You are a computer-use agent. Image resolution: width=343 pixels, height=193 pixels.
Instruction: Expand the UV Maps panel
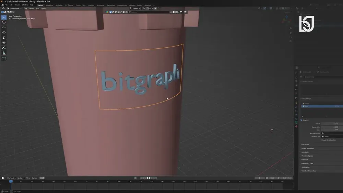coord(305,145)
